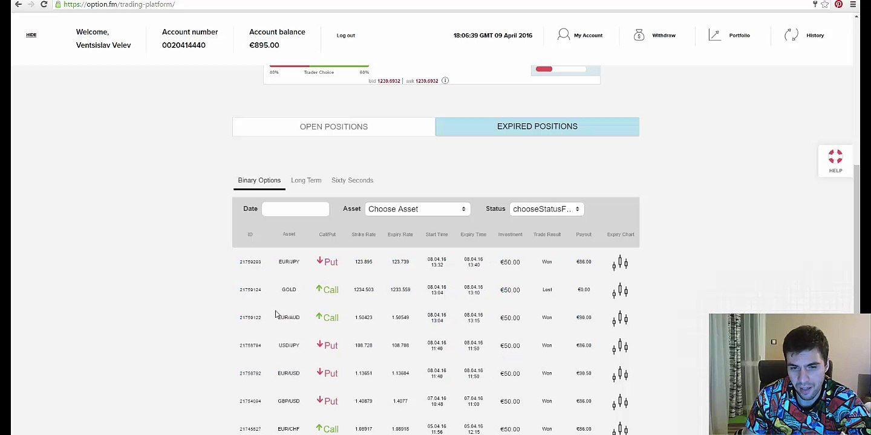This screenshot has height=435, width=871.
Task: Open expiry chart for the GOLD trade
Action: click(x=620, y=290)
